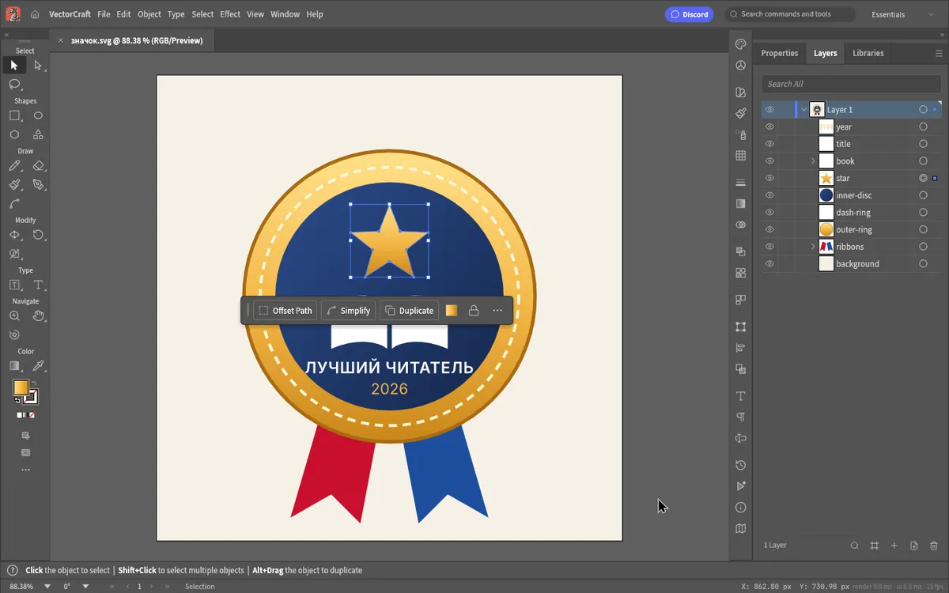Toggle visibility of the star layer

pyautogui.click(x=769, y=179)
